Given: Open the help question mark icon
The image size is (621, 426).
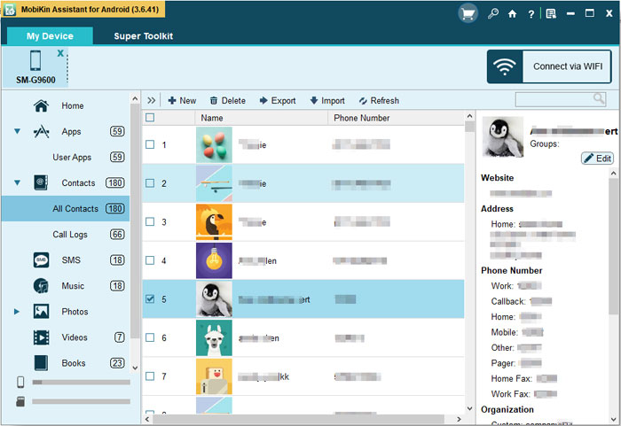Looking at the screenshot, I should (x=531, y=14).
